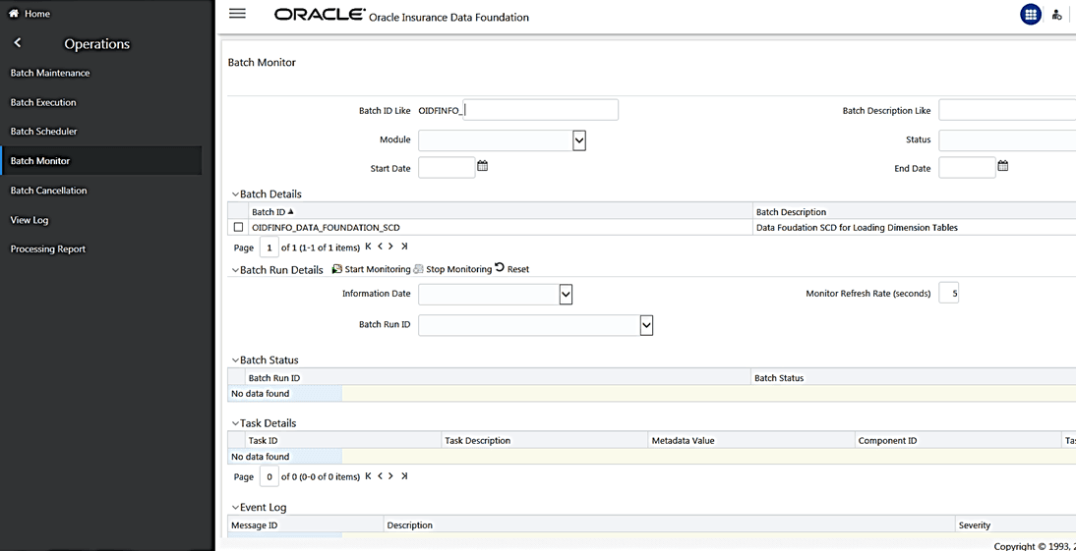
Task: Focus the Batch Details page number box
Action: click(269, 247)
